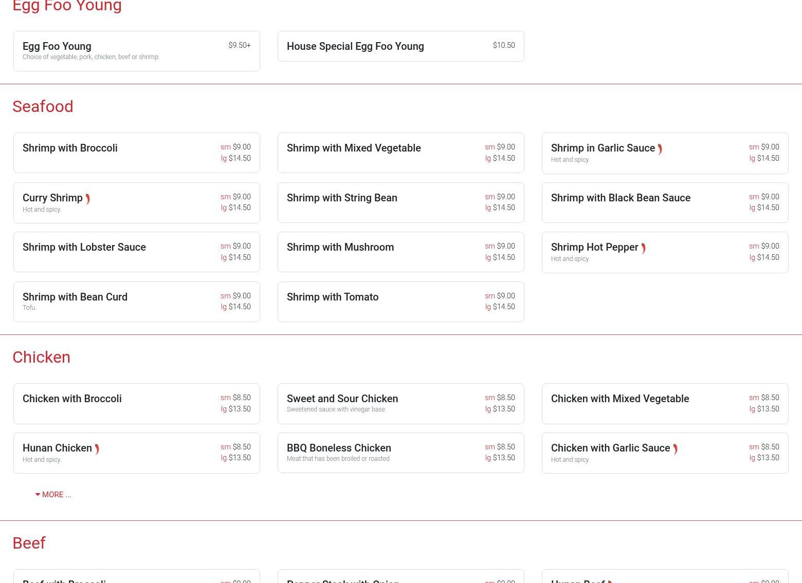802x583 pixels.
Task: Click the Chicken category heading
Action: [x=41, y=357]
